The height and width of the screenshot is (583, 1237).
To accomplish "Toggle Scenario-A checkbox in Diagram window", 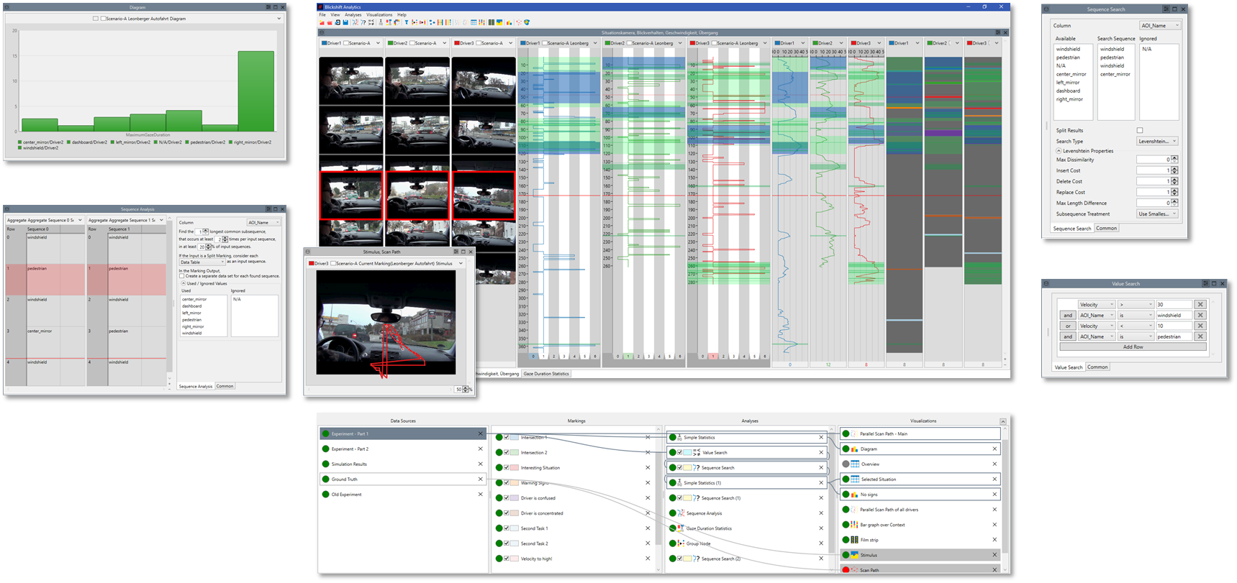I will pyautogui.click(x=103, y=19).
